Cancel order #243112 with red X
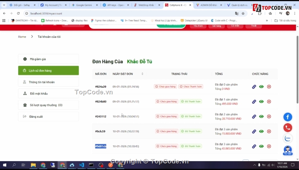 click(x=269, y=117)
